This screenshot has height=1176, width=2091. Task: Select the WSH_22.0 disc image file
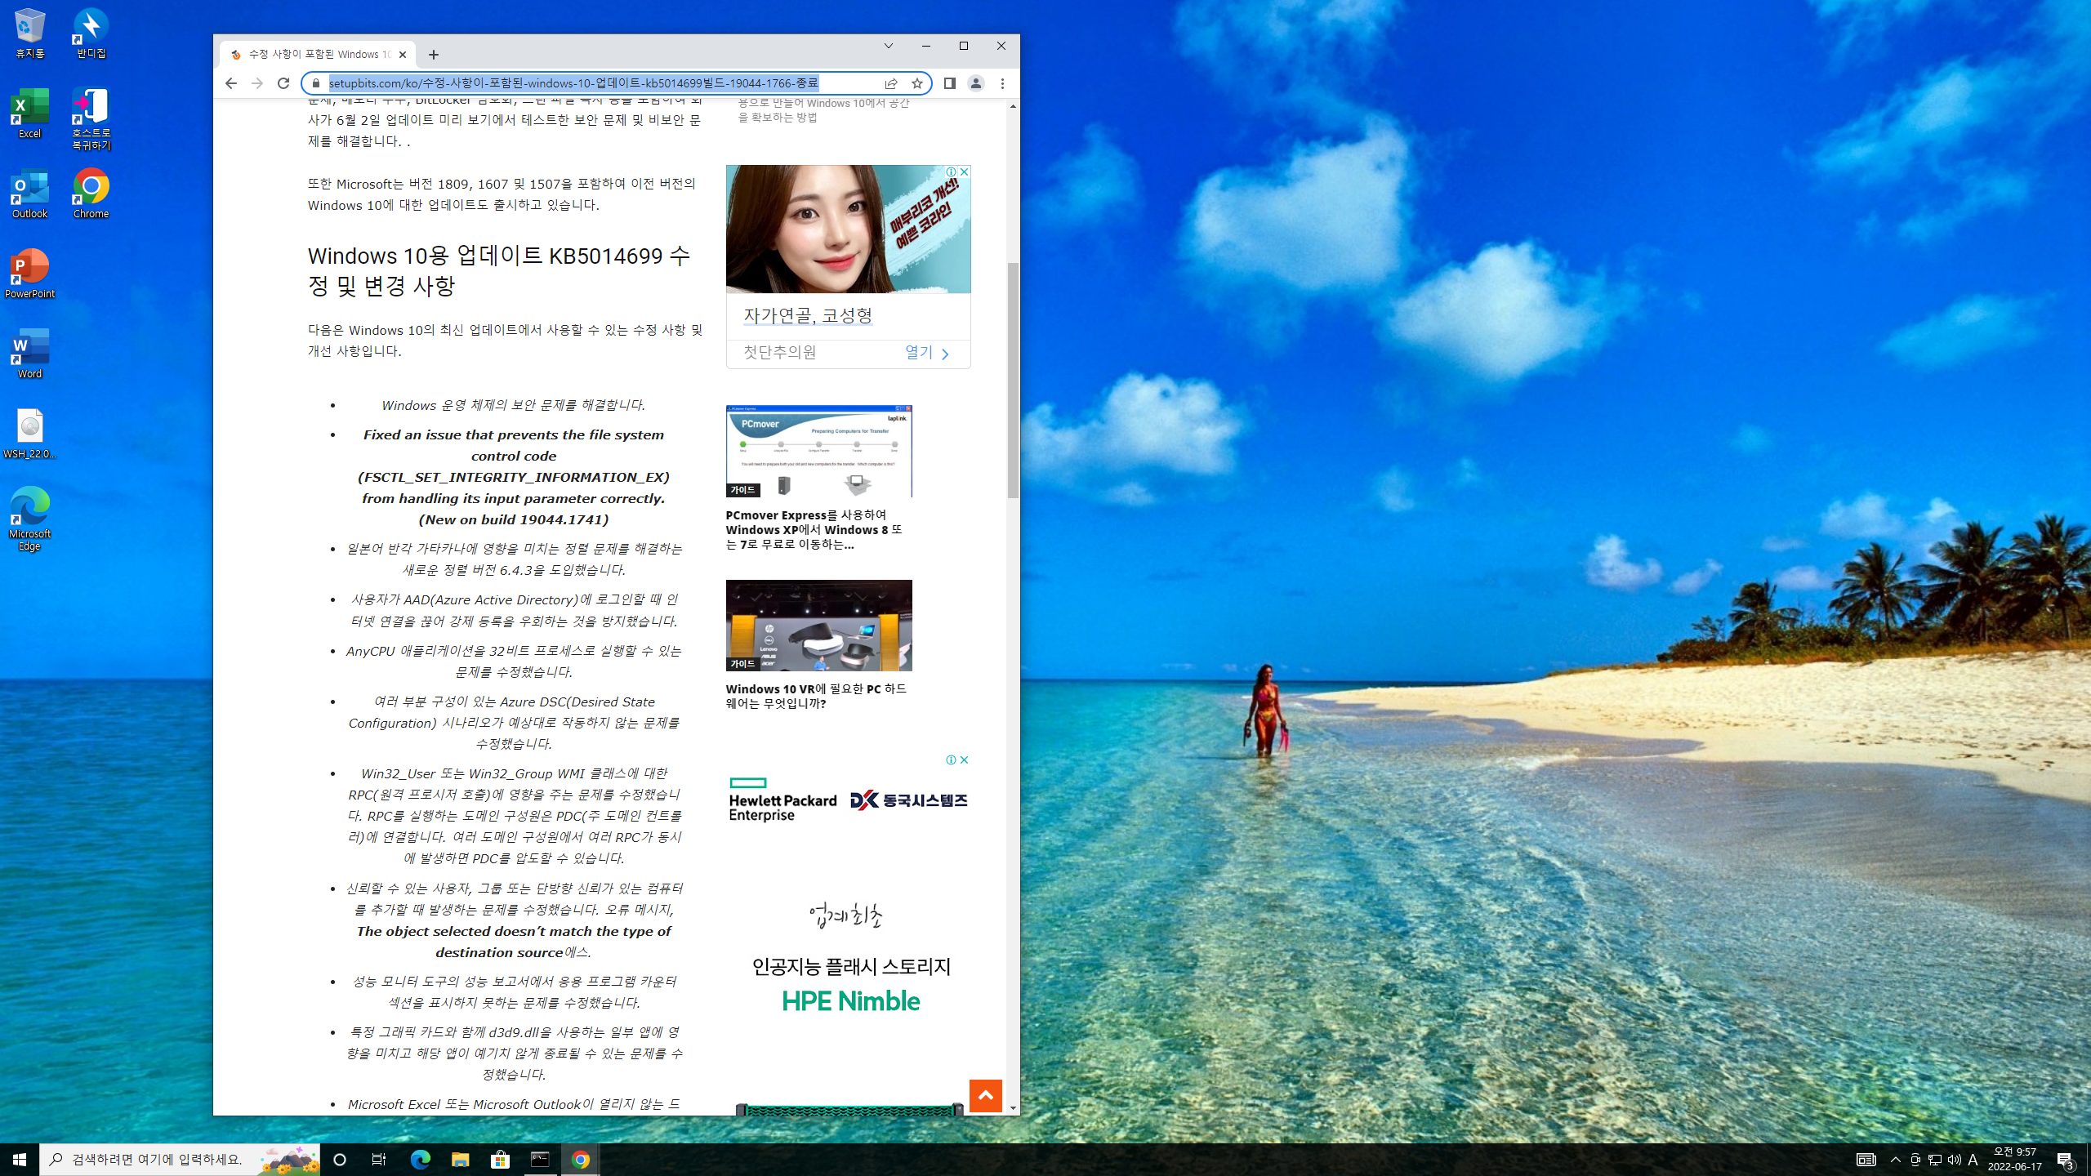[30, 434]
